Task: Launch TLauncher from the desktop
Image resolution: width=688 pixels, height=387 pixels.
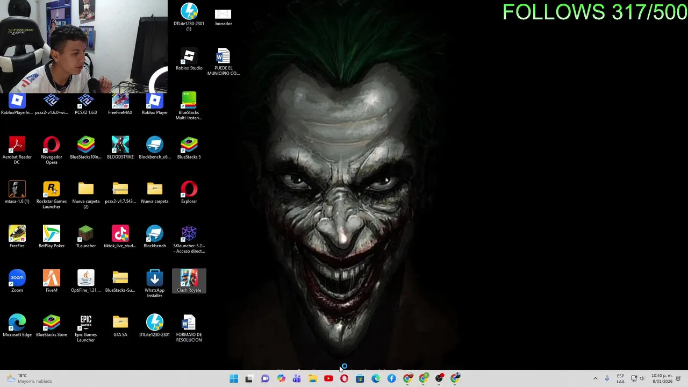Action: point(86,238)
